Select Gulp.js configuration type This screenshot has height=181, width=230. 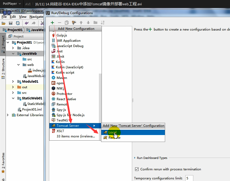[75, 35]
